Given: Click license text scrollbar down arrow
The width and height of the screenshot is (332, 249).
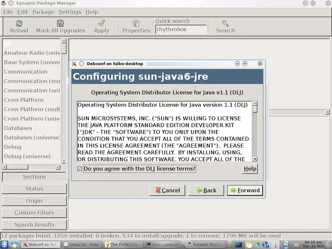Looking at the screenshot, I should click(x=255, y=159).
